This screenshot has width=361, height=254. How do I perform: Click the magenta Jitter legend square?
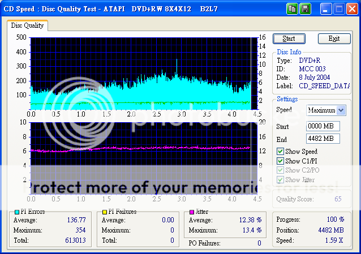coord(193,212)
